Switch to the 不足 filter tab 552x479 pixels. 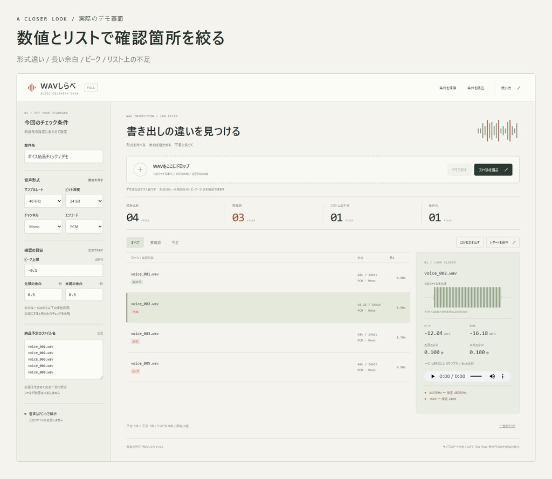pos(175,243)
